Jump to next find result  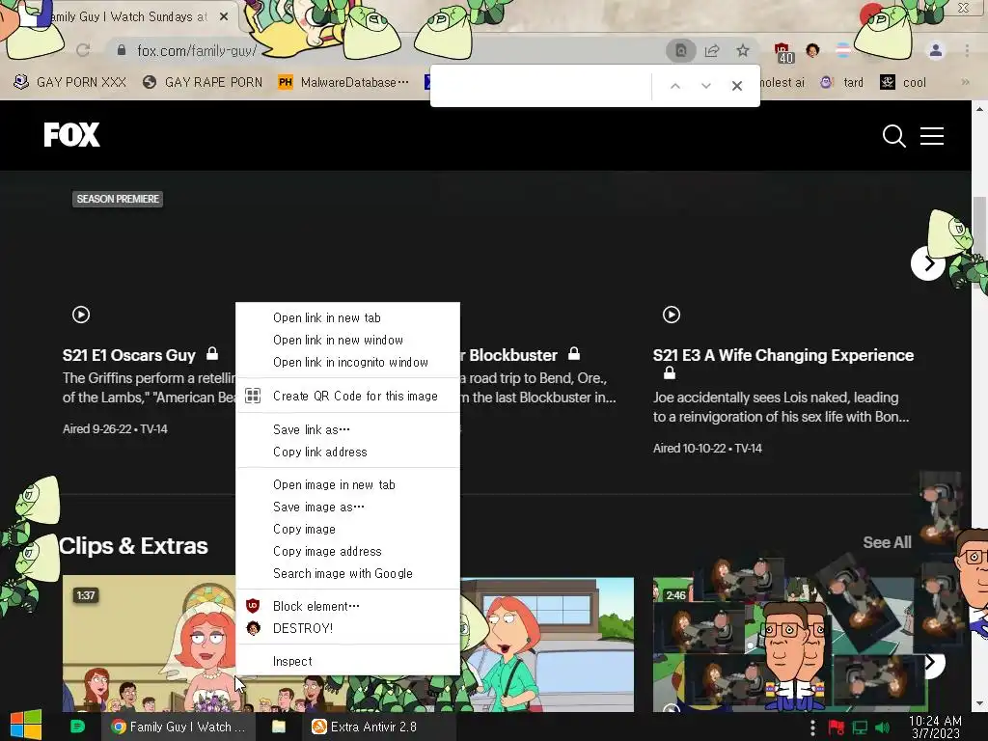pyautogui.click(x=705, y=86)
